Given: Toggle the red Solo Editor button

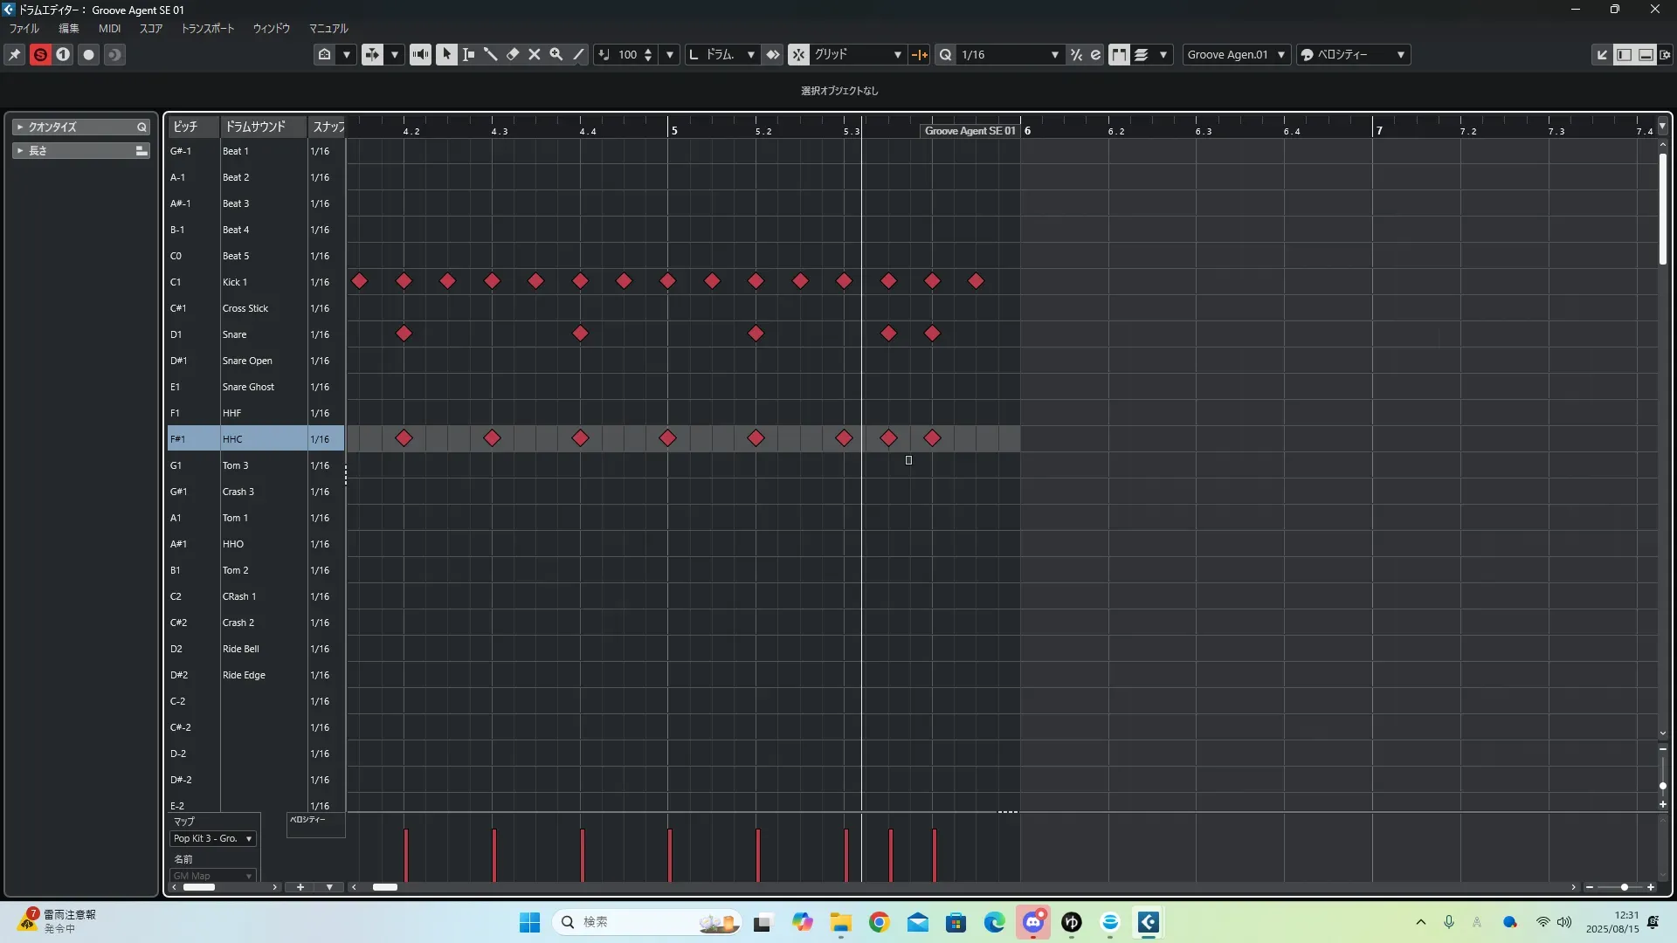Looking at the screenshot, I should pyautogui.click(x=40, y=54).
